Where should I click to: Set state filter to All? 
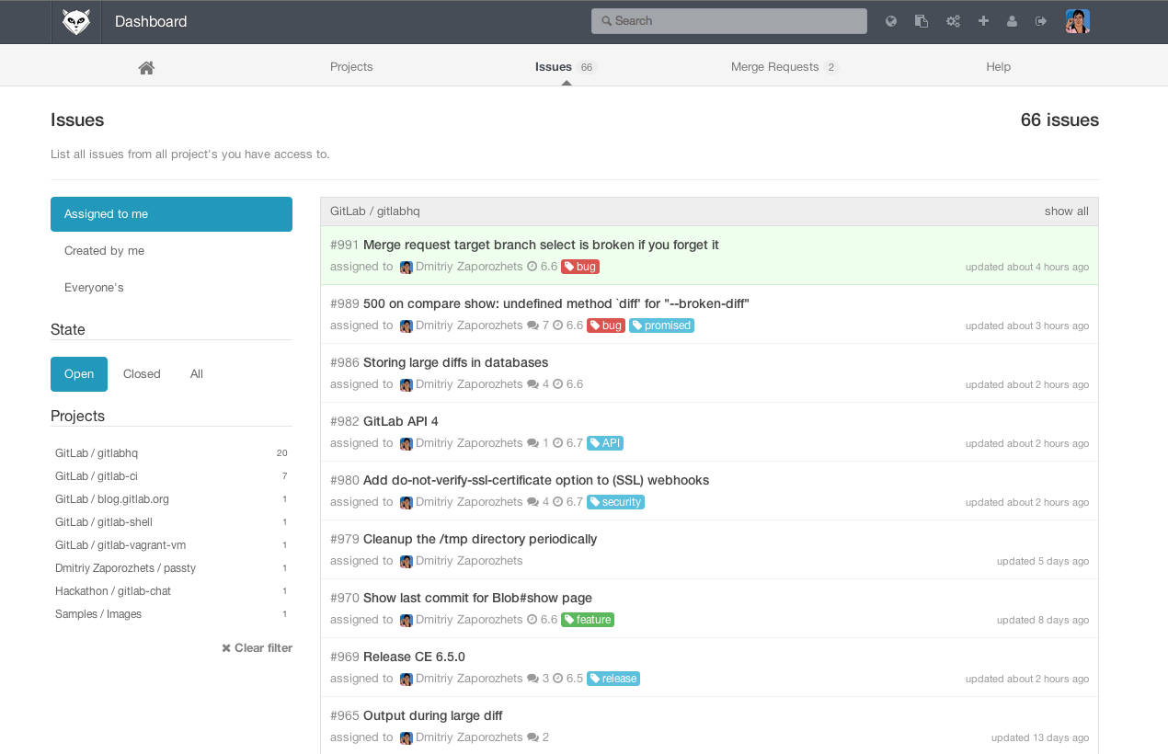(x=197, y=374)
